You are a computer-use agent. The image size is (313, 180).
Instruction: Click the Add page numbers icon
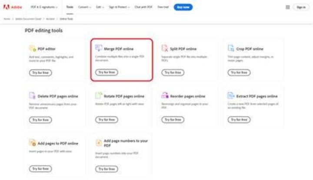(x=99, y=143)
